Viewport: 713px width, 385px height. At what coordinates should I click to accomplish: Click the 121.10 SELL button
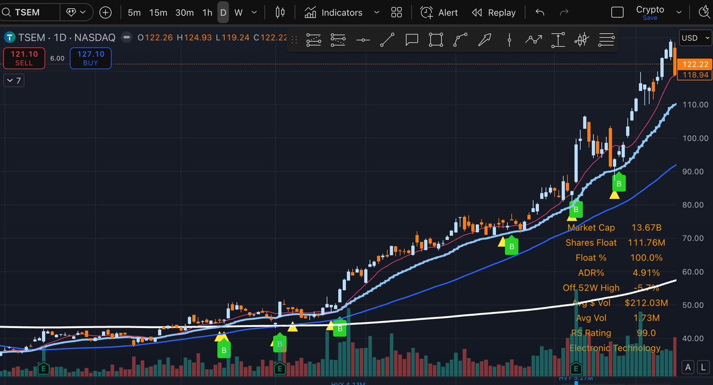pos(24,58)
